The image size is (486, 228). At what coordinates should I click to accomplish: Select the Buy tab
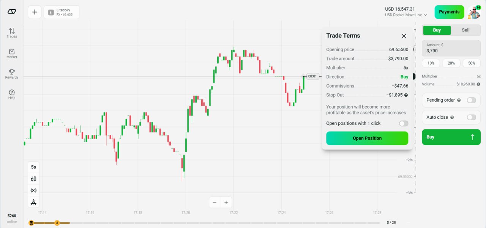tap(437, 30)
